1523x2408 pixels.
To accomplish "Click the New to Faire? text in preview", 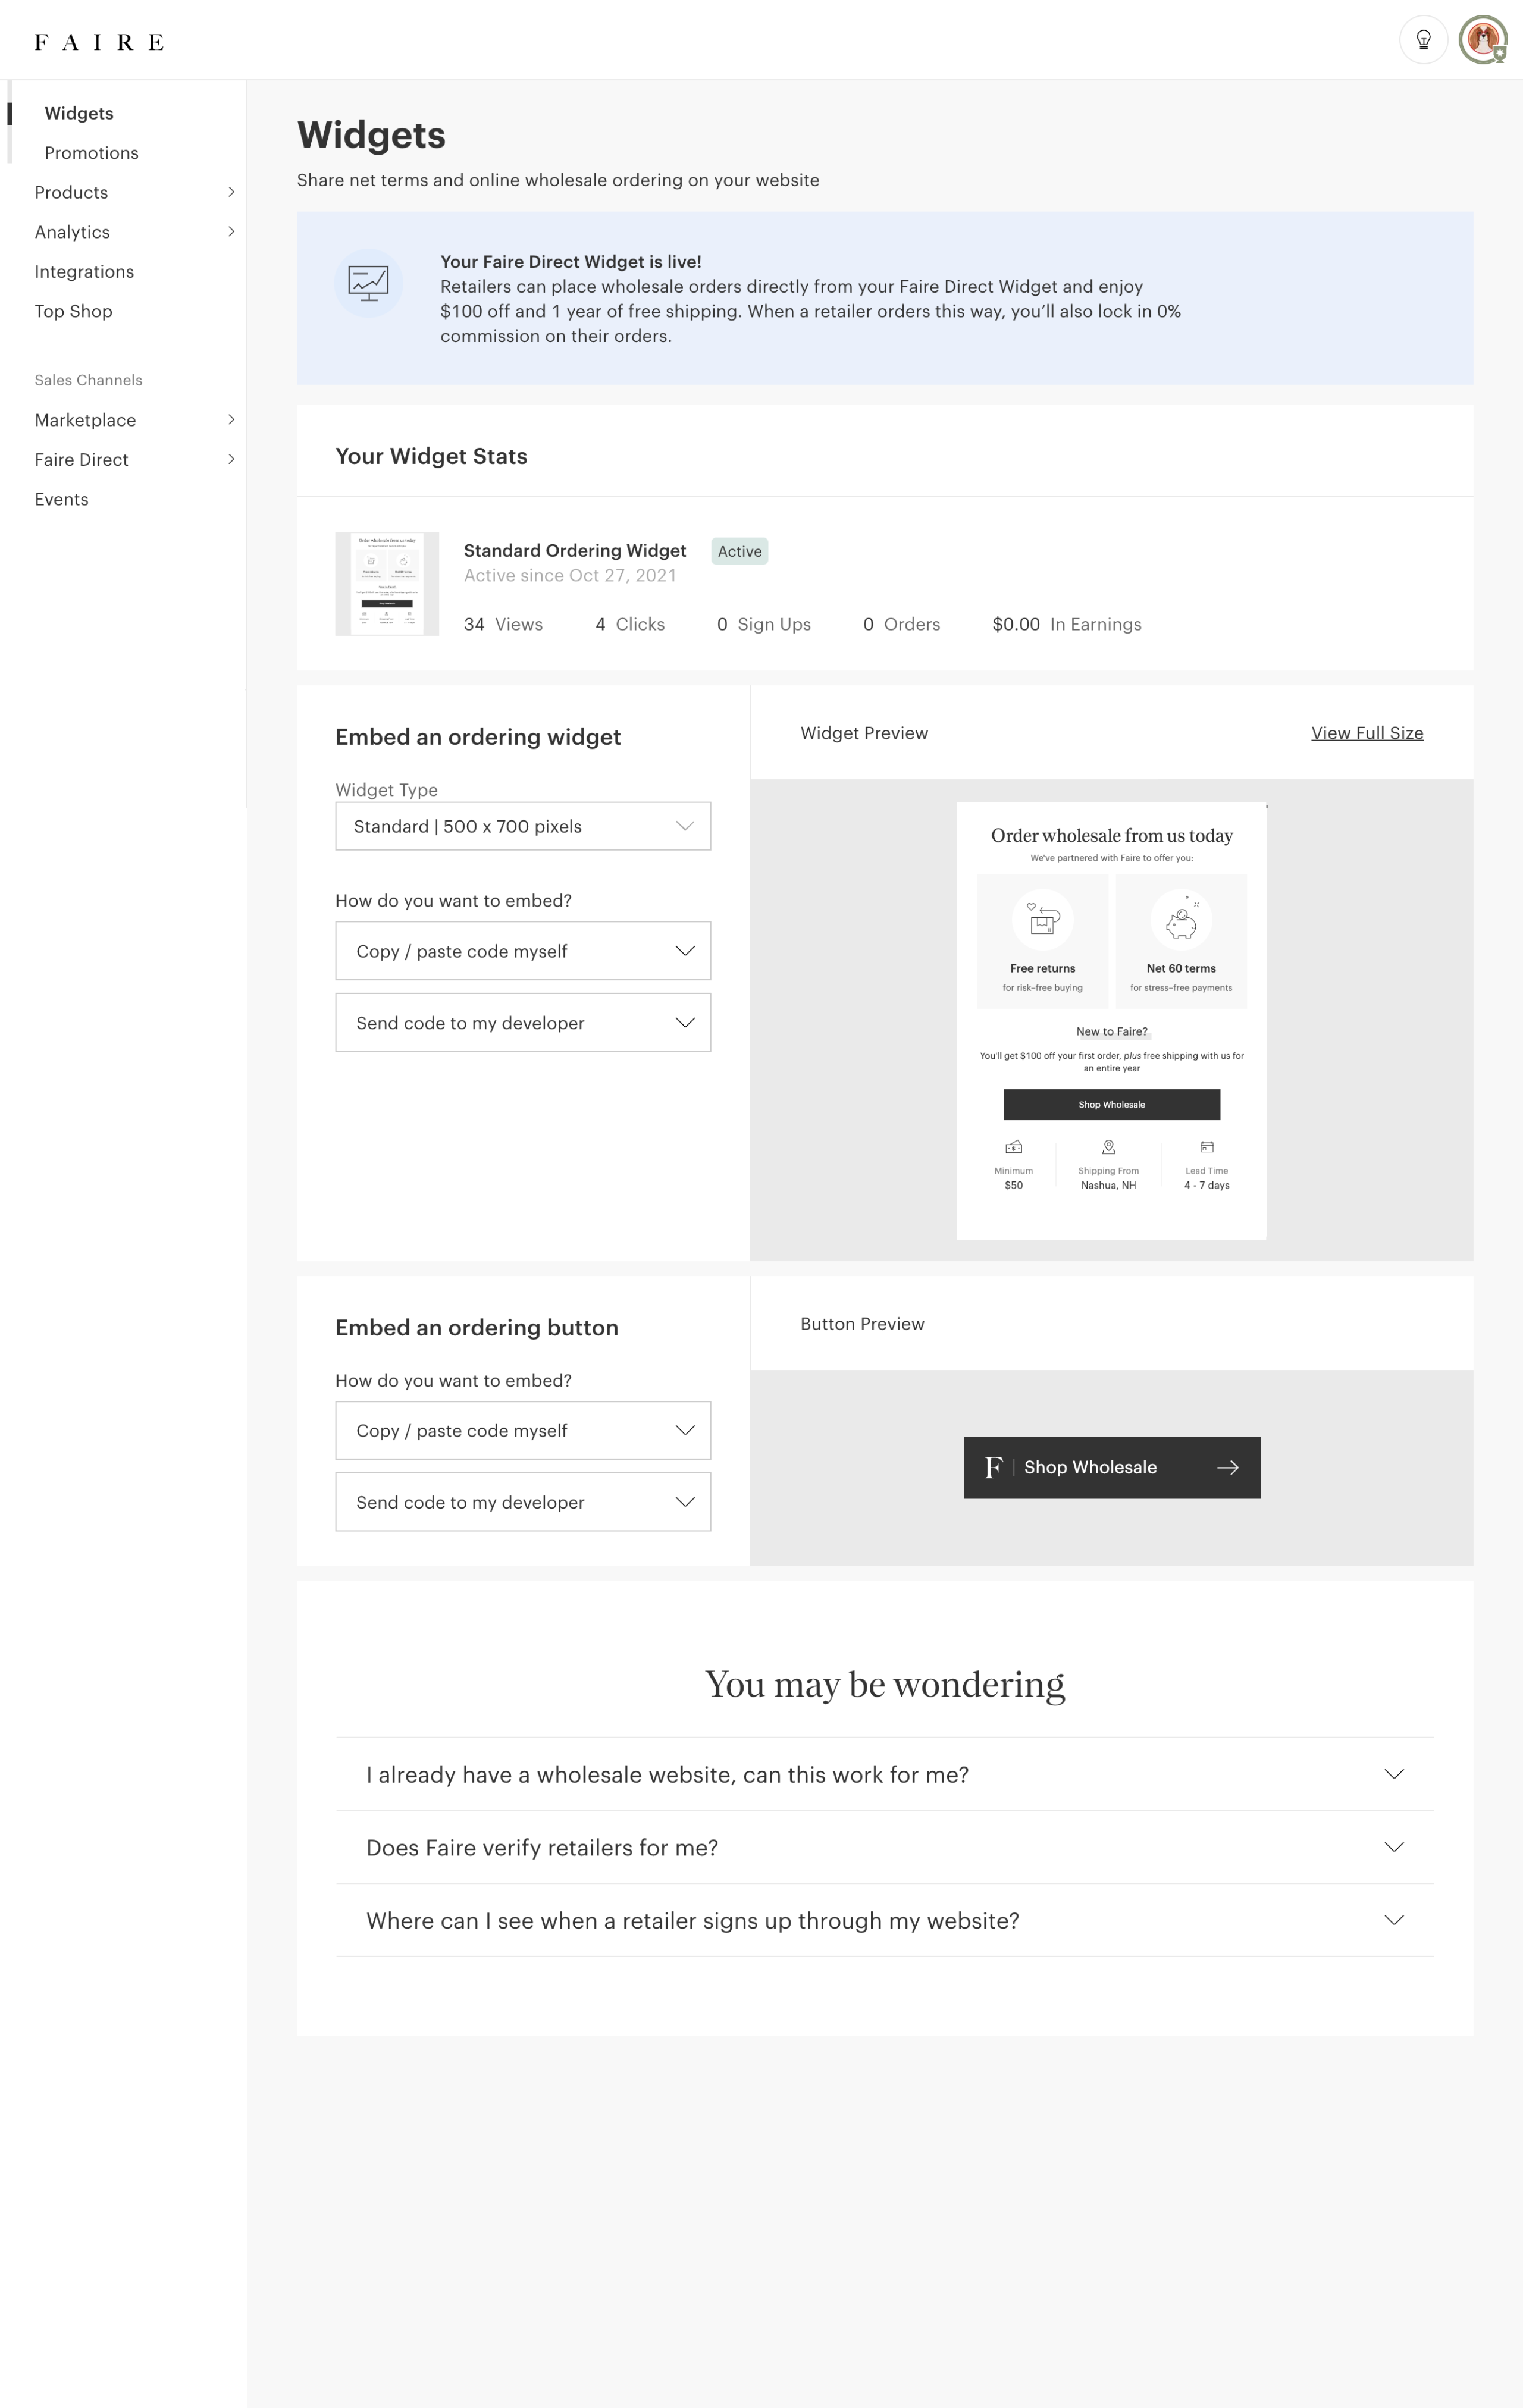I will point(1112,1031).
